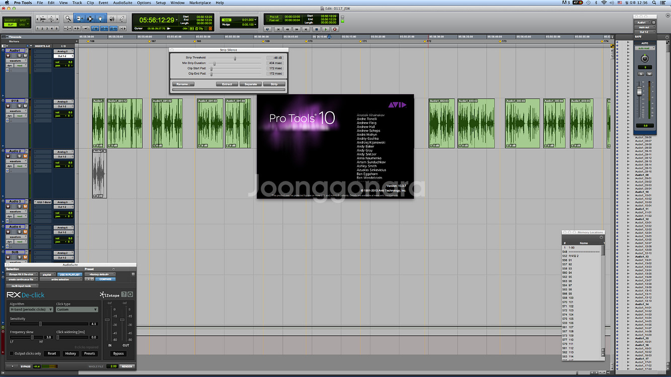
Task: Adjust the Strip Threshold slider
Action: (x=235, y=58)
